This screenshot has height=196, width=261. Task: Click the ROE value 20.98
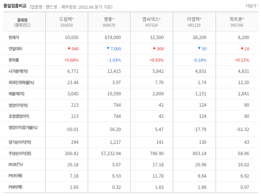click(201, 165)
